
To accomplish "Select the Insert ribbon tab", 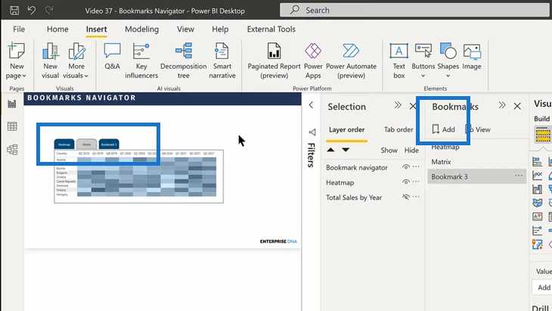I will click(97, 30).
